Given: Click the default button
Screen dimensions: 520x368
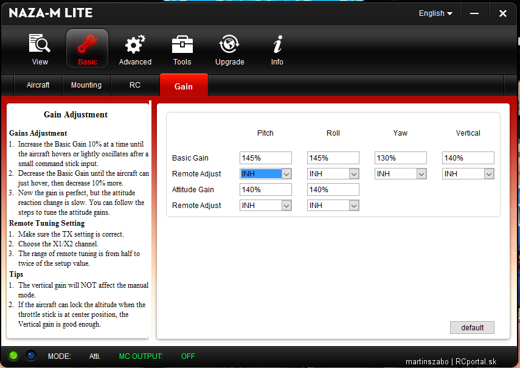Looking at the screenshot, I should (472, 328).
